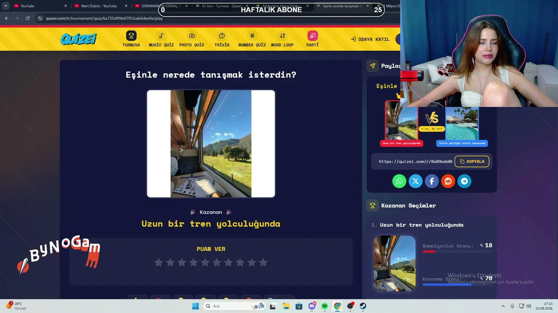Open the taskbar clock and date
This screenshot has width=558, height=313.
(544, 306)
